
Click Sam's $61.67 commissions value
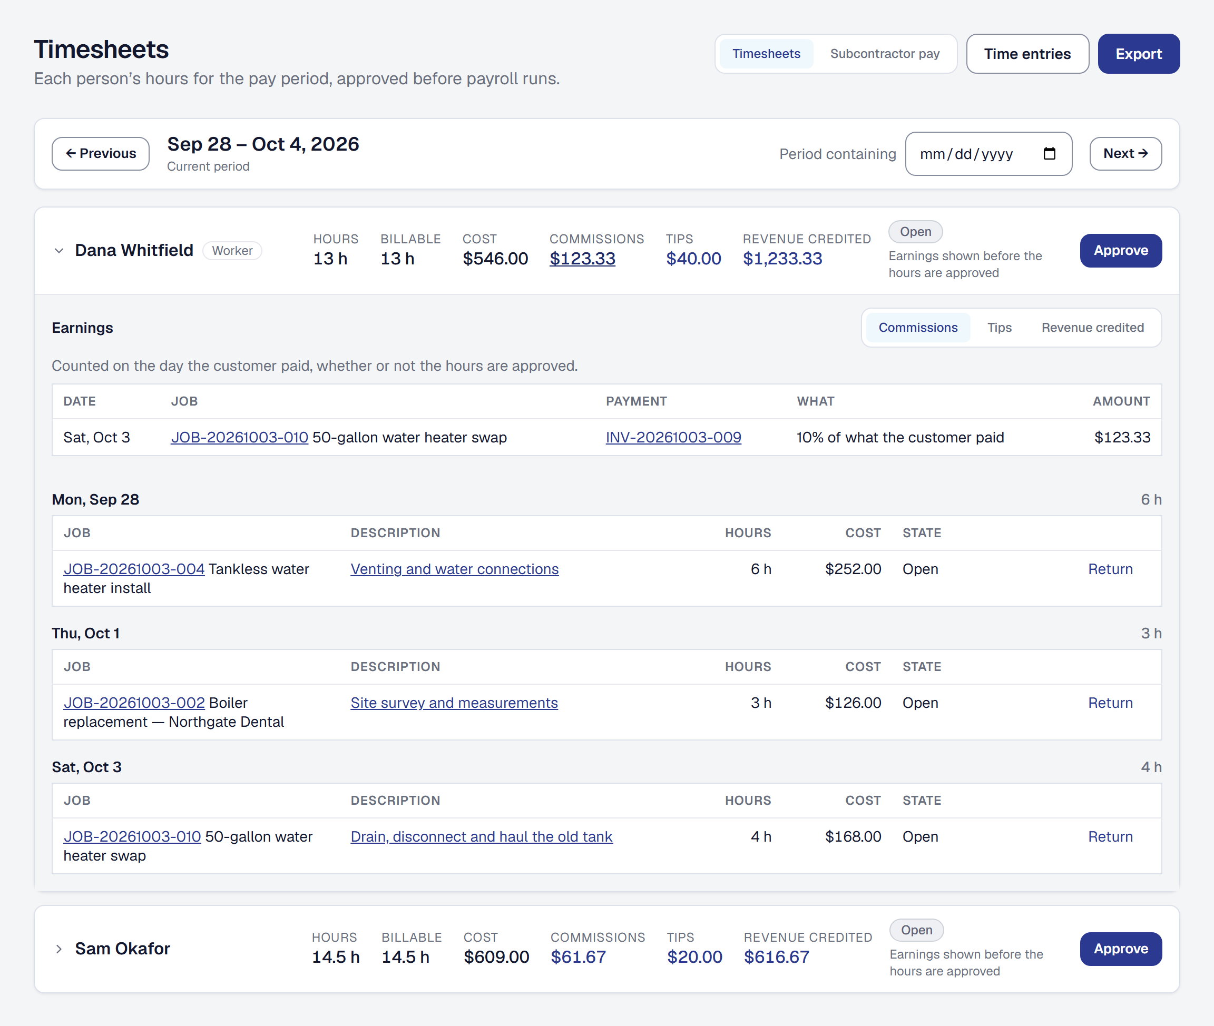click(x=578, y=958)
